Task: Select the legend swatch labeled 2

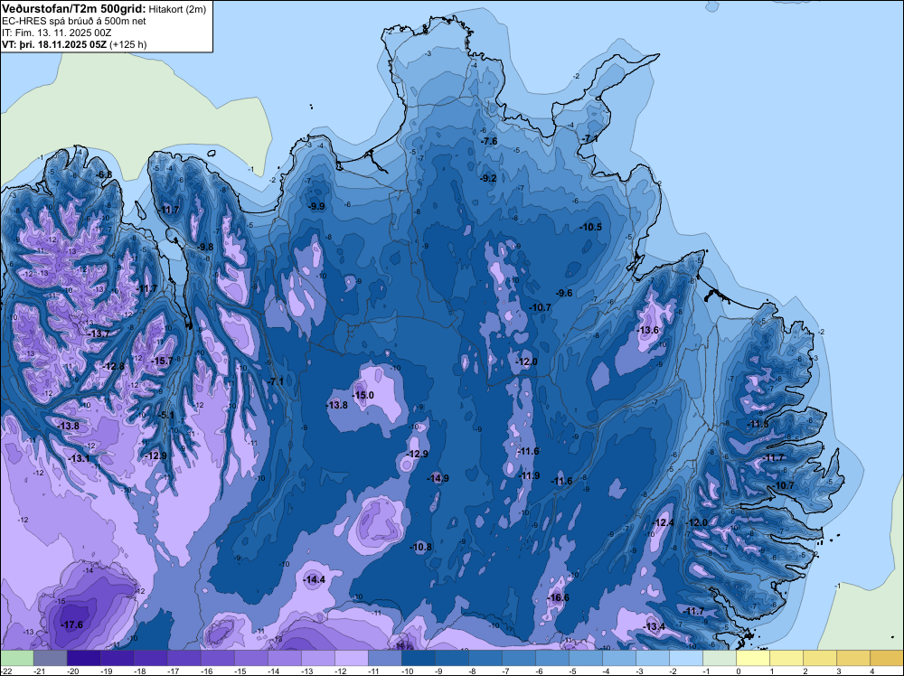Action: [x=819, y=658]
